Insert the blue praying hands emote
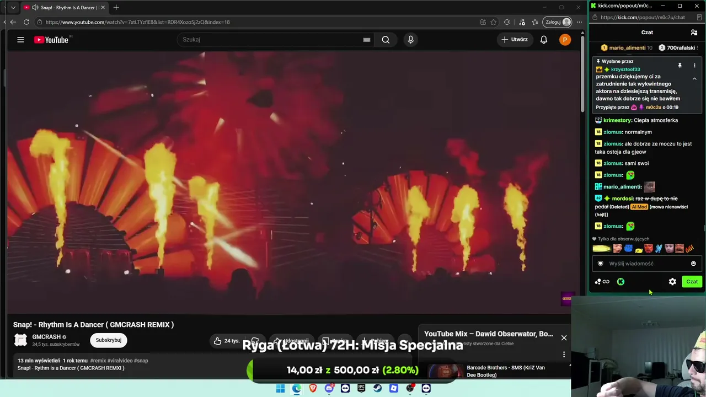This screenshot has width=706, height=397. [x=659, y=249]
